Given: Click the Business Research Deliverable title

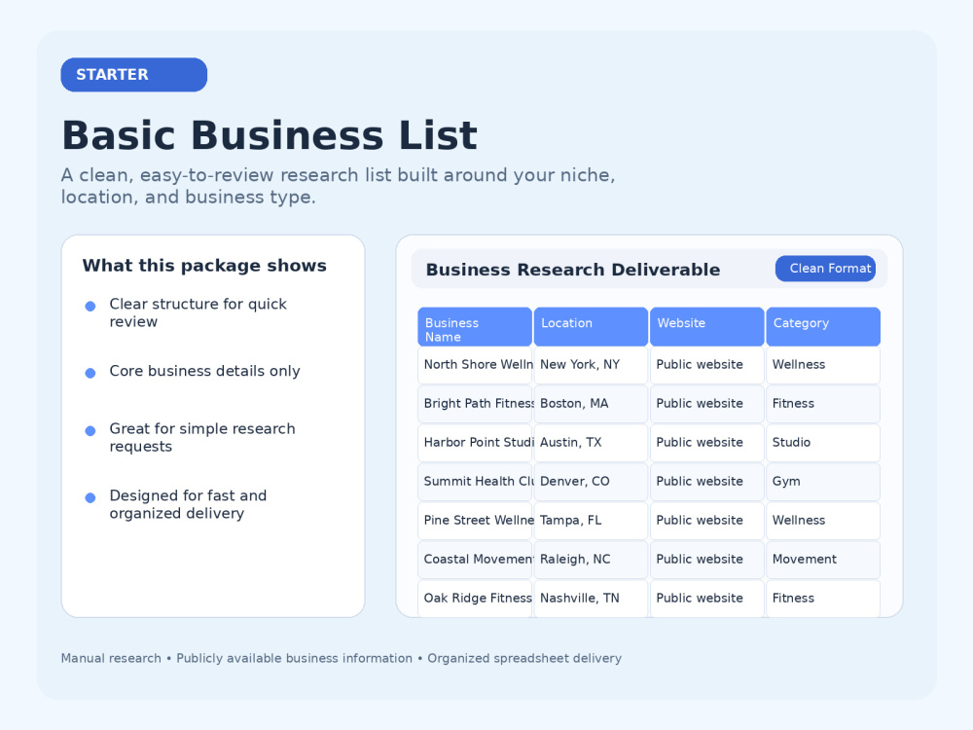Looking at the screenshot, I should [x=573, y=270].
